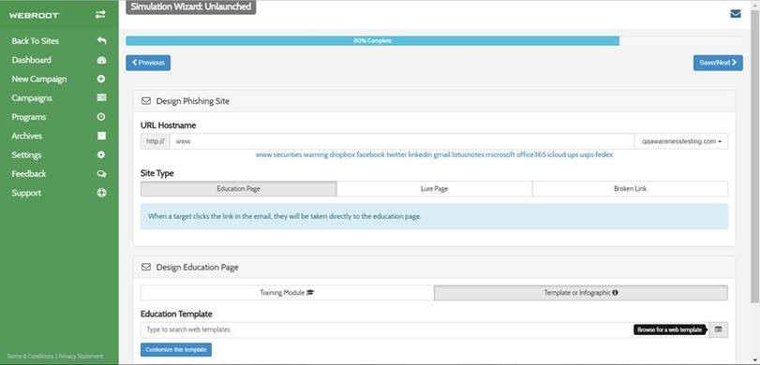Switch to Training Module tab

288,293
